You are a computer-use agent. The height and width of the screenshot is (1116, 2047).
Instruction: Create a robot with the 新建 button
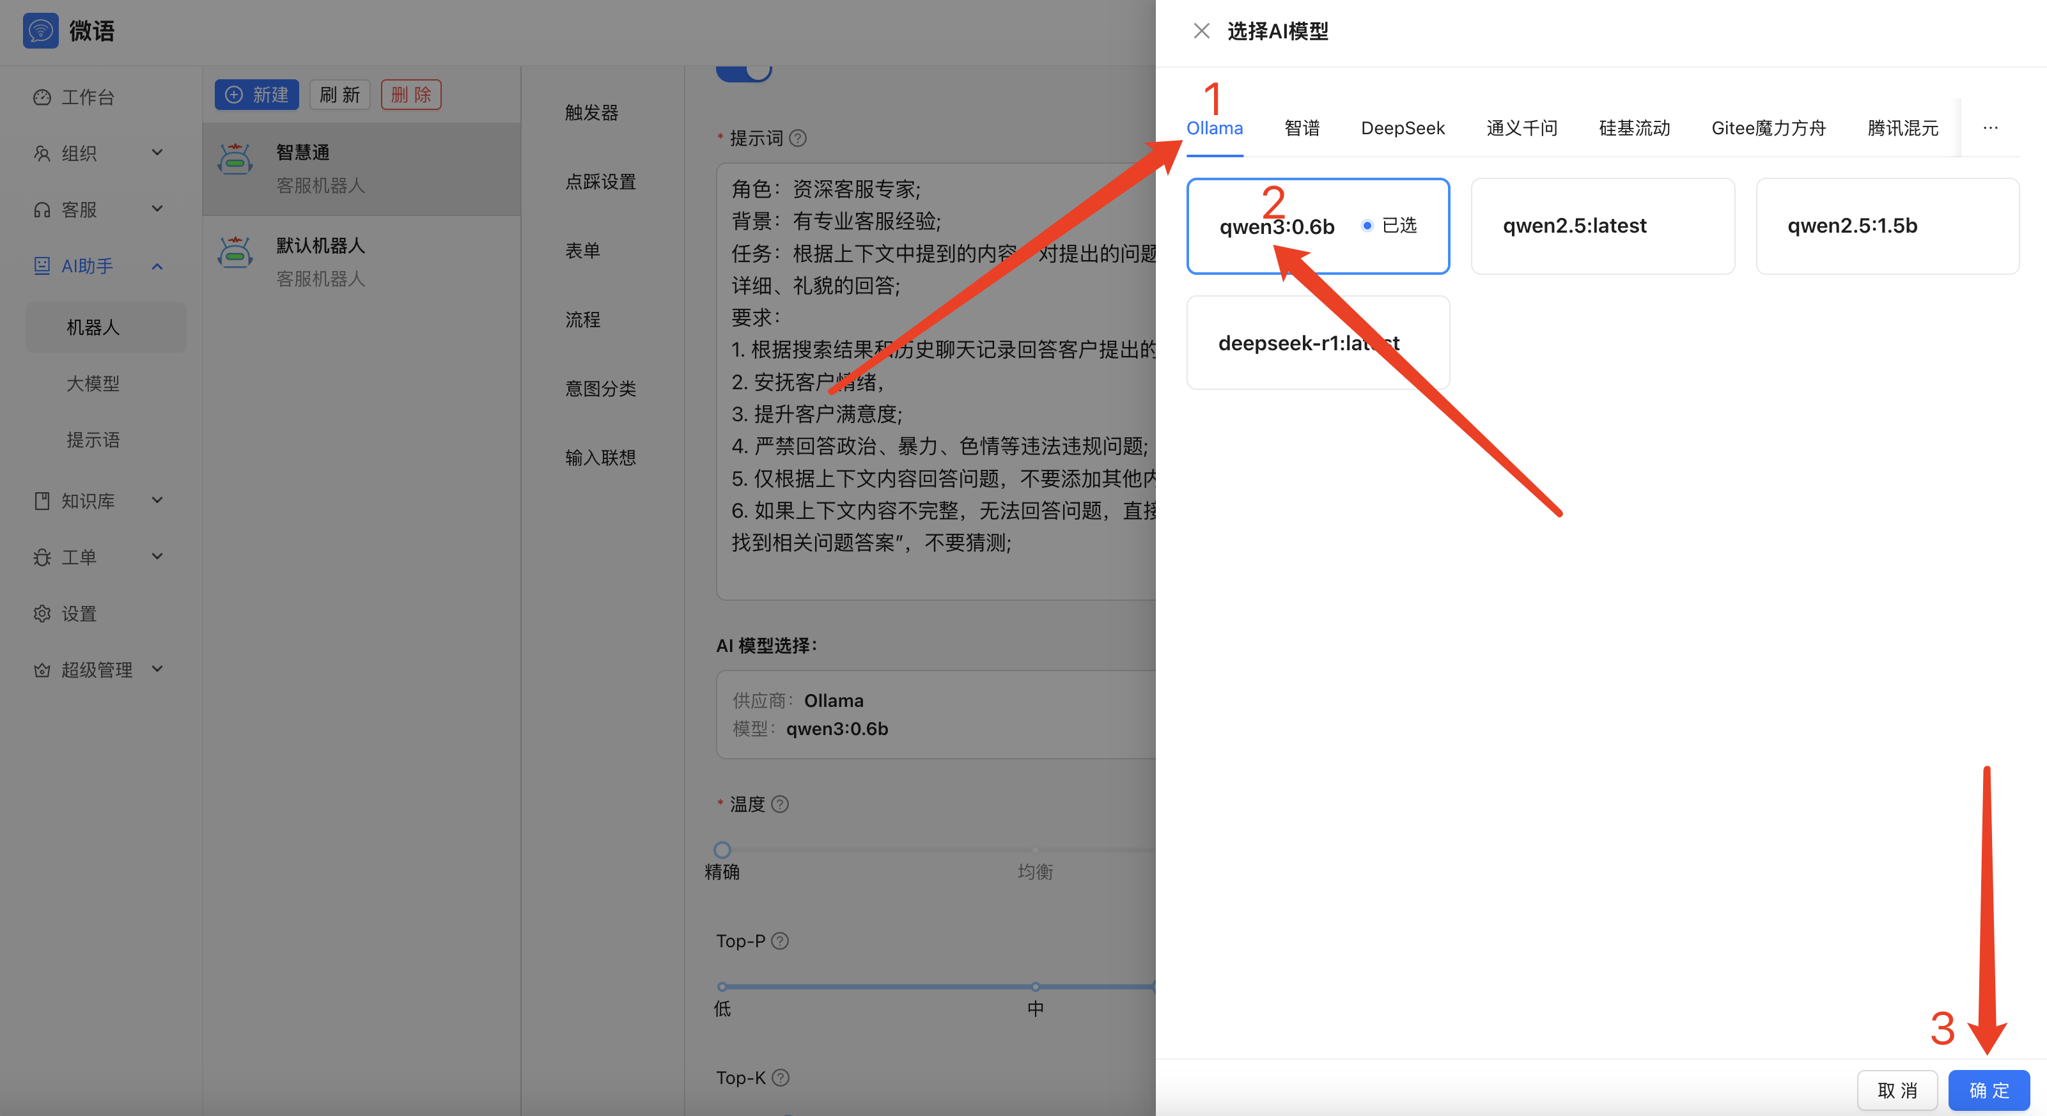point(256,94)
